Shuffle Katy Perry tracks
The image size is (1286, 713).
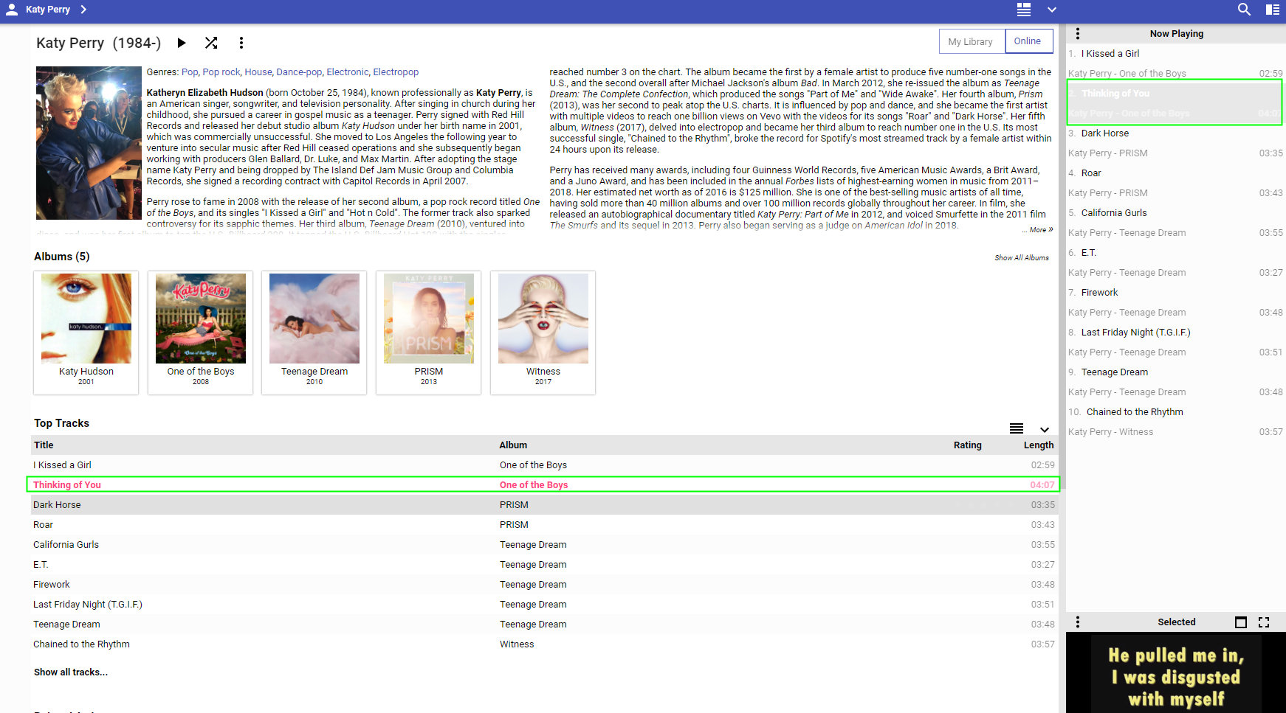click(211, 43)
